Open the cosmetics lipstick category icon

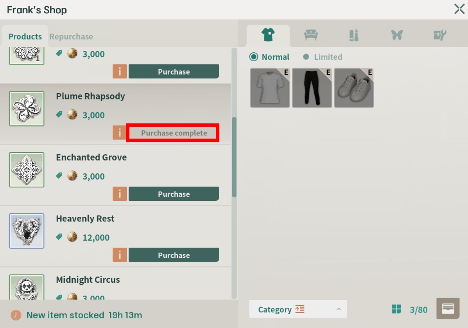click(353, 36)
